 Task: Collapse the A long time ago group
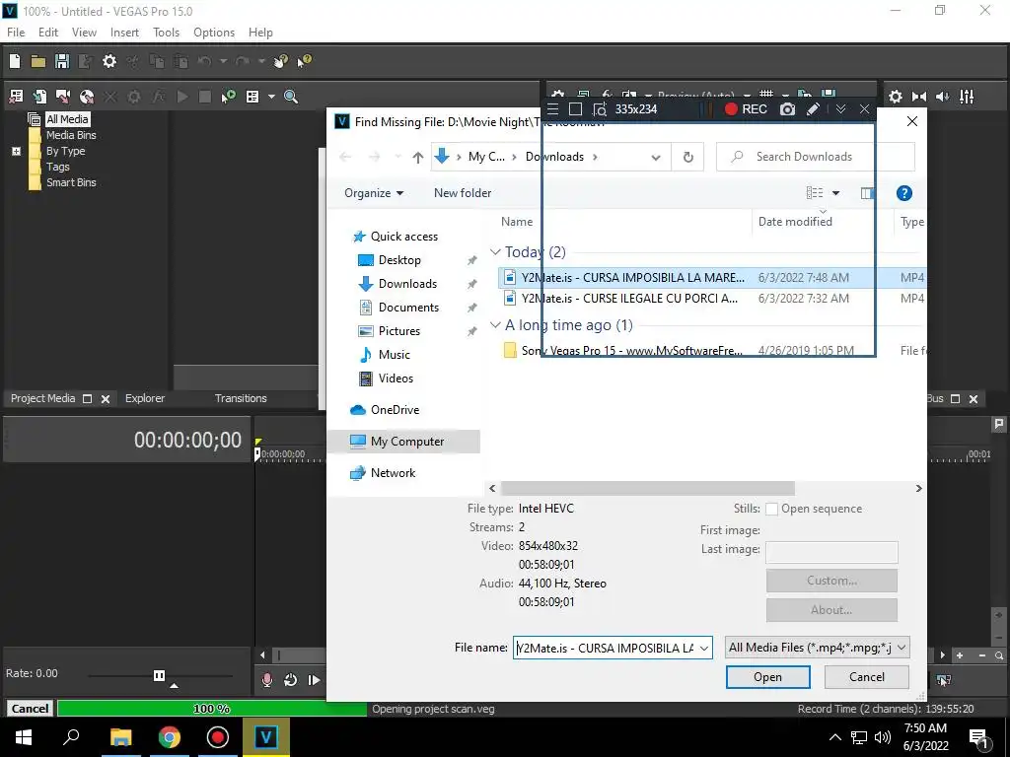(495, 324)
